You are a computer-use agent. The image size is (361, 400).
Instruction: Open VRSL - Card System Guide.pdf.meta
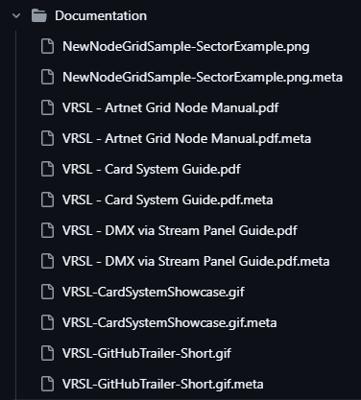[x=168, y=200]
